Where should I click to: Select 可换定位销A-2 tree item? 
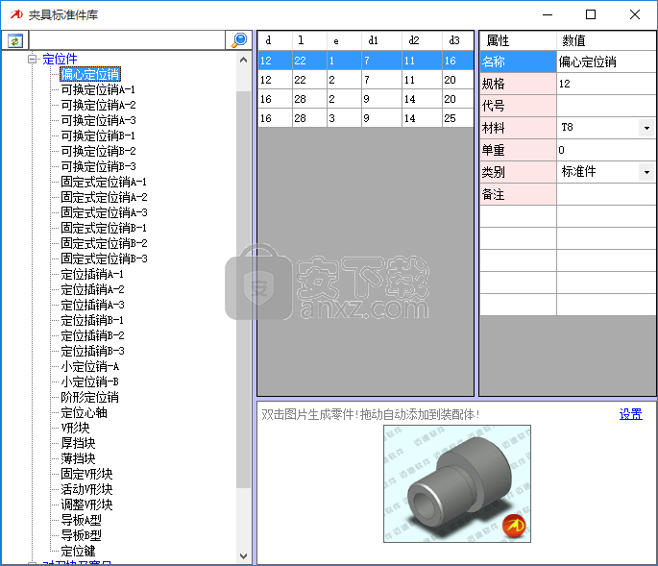pos(99,105)
